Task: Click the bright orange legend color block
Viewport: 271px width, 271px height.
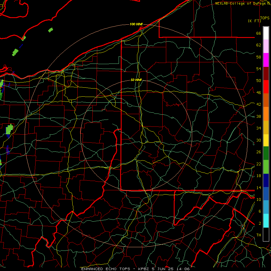Action: (x=266, y=114)
